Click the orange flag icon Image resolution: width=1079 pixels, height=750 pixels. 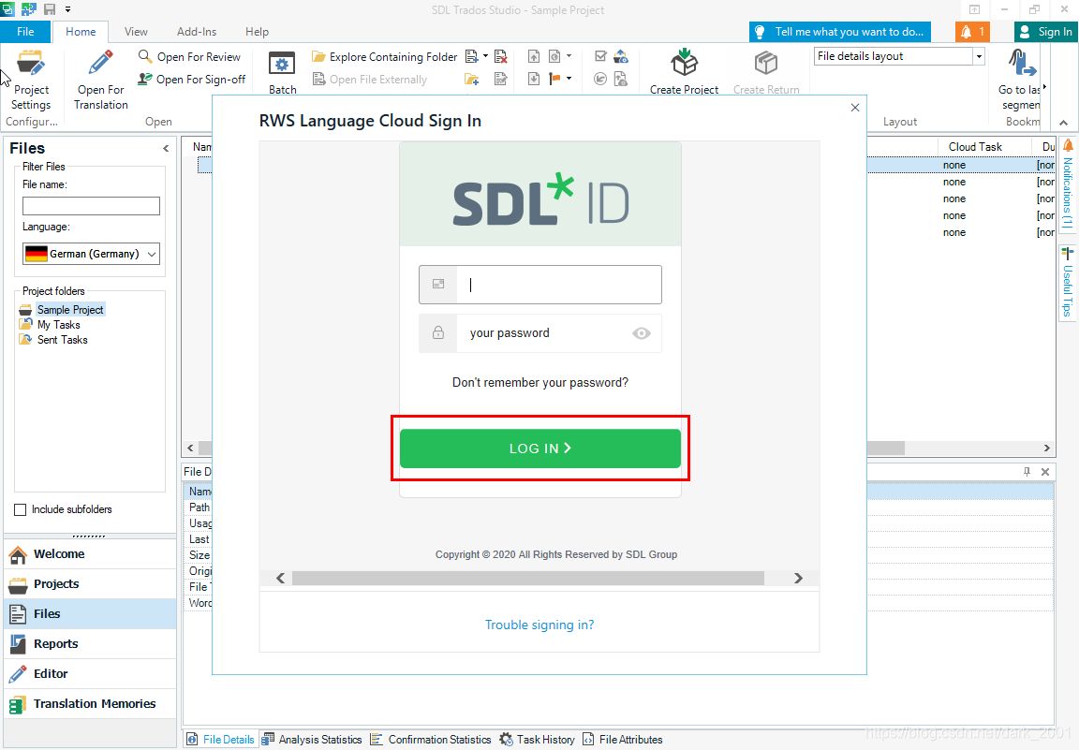coord(554,80)
